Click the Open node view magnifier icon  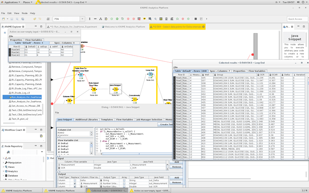(x=155, y=19)
